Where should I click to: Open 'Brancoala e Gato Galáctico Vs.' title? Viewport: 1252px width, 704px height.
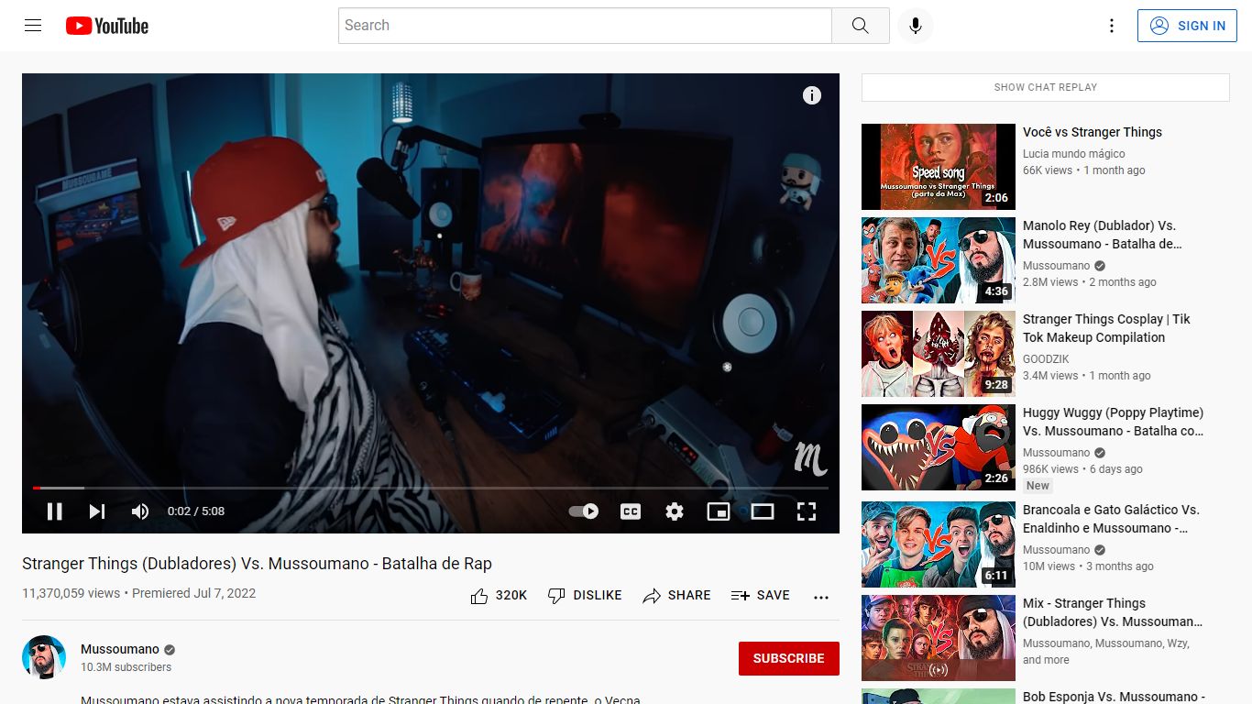tap(1112, 519)
